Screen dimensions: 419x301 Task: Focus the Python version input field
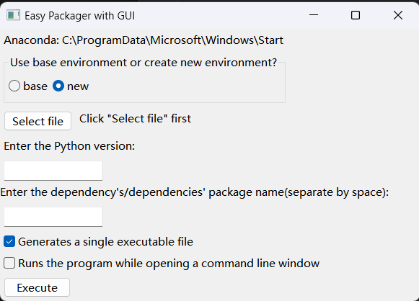tap(53, 171)
